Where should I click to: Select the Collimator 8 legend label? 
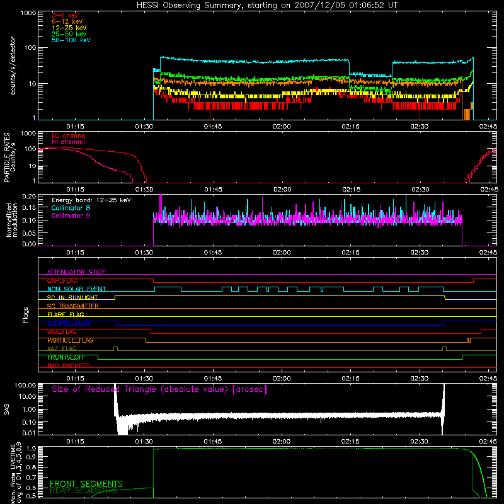point(71,208)
